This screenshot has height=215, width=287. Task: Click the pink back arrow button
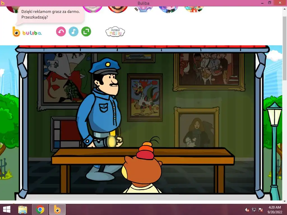pyautogui.click(x=61, y=32)
